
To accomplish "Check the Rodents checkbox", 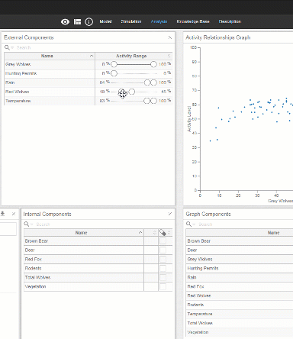I will pos(163,269).
